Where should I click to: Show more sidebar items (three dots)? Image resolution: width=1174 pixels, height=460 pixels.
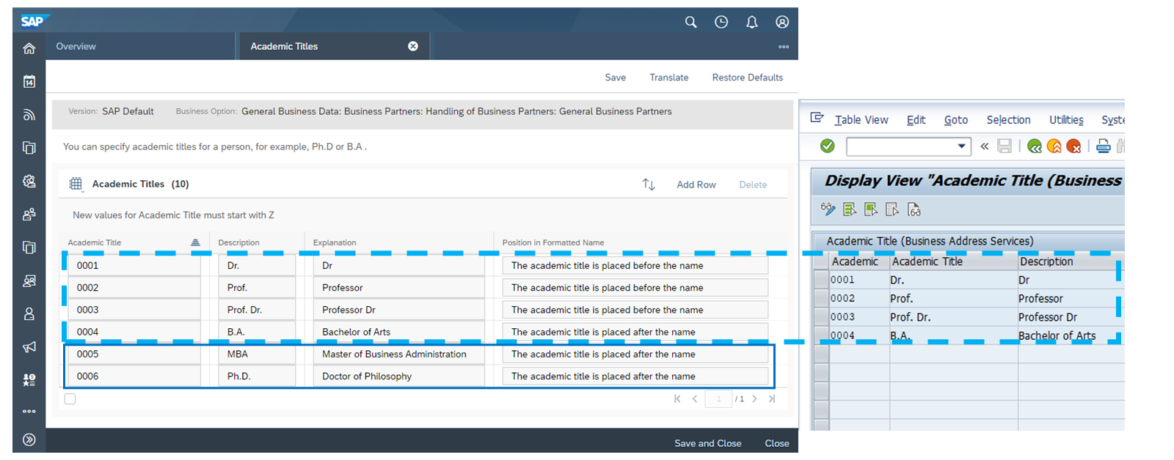(x=29, y=411)
